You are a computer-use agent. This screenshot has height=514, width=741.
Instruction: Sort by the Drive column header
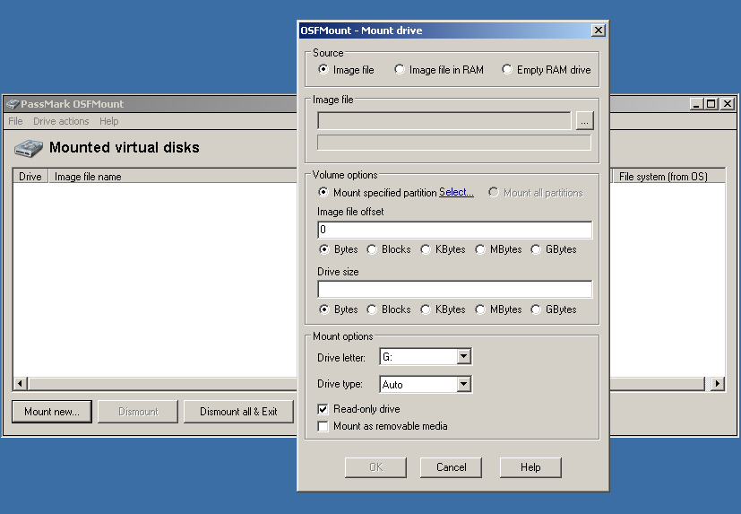(x=30, y=177)
